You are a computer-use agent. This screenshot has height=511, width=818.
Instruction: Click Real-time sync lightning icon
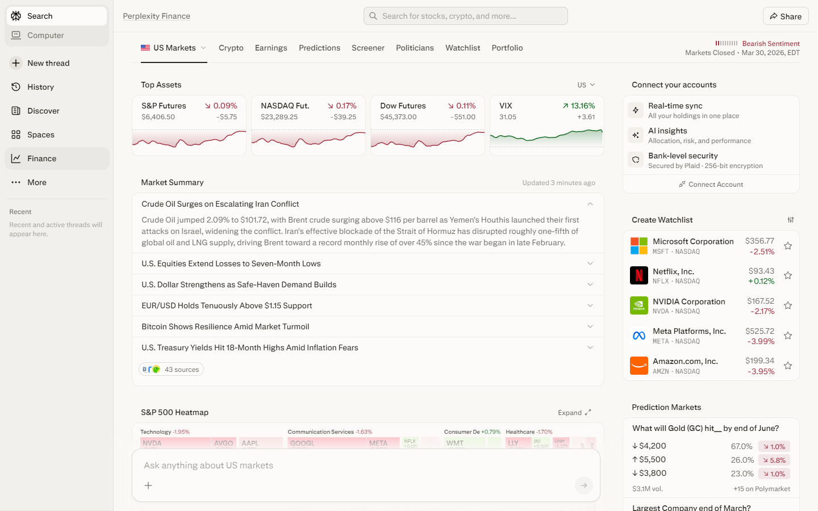[x=636, y=110]
